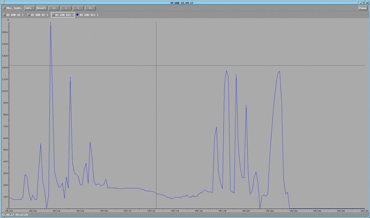Click the 500 value on the Y axis
This screenshot has width=370, height=218.
click(6, 150)
